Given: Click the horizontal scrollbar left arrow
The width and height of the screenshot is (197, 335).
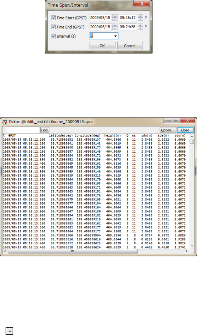Looking at the screenshot, I should pyautogui.click(x=5, y=251).
